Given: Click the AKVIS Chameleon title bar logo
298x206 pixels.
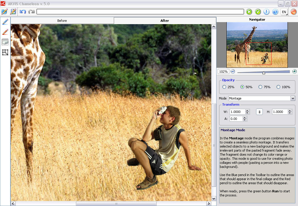Looking at the screenshot, I should click(x=3, y=3).
